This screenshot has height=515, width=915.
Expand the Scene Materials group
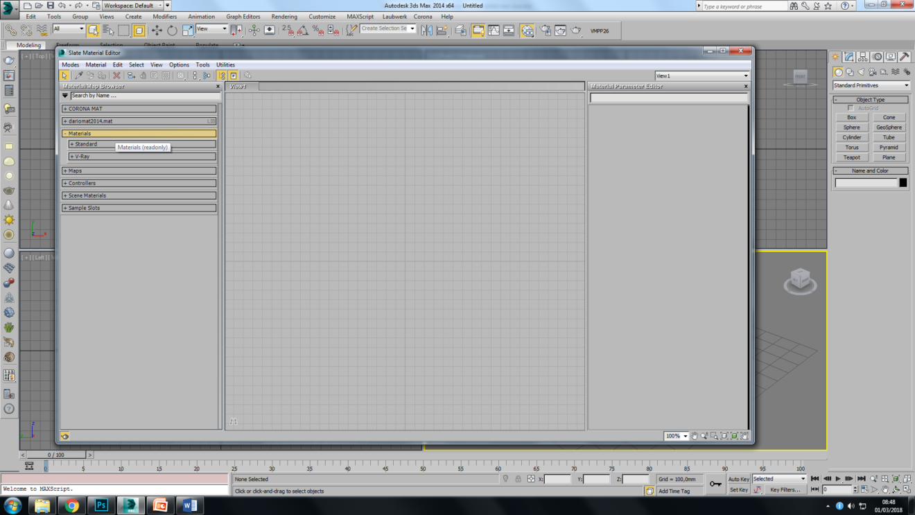point(140,195)
